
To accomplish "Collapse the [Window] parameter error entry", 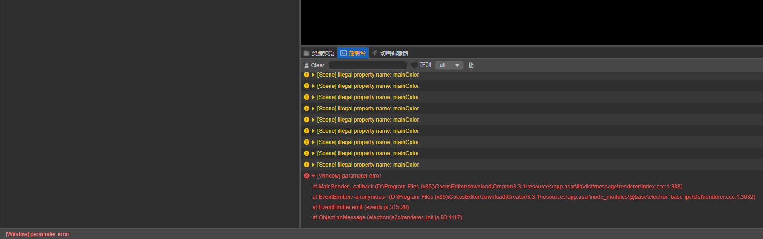I will point(313,176).
